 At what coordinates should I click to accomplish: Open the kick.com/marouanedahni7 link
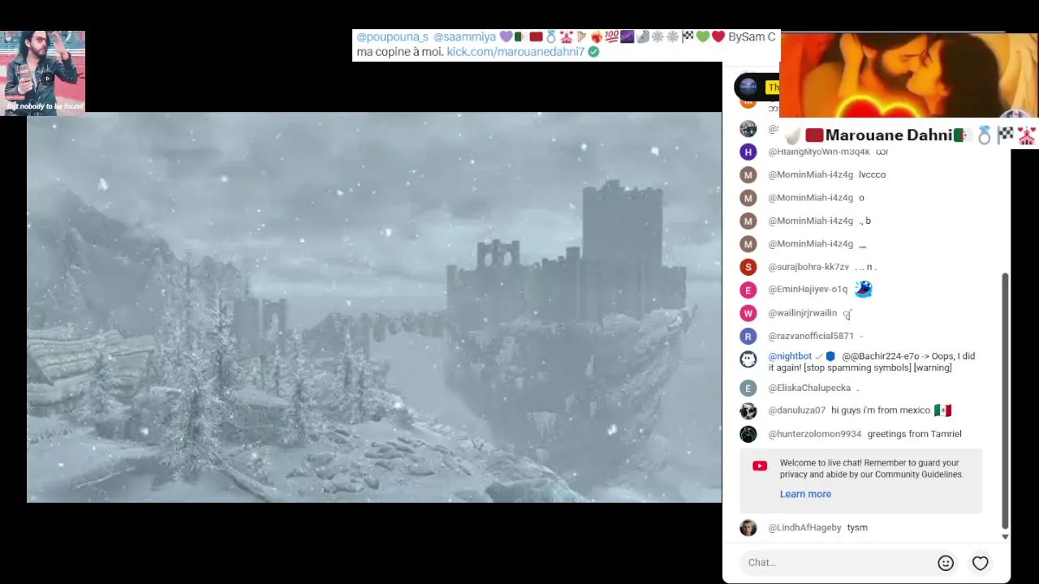click(x=515, y=52)
